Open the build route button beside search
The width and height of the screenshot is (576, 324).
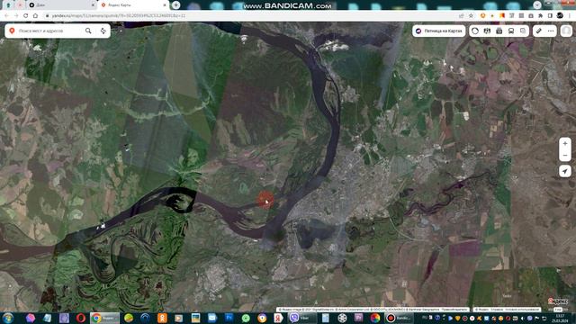[103, 31]
